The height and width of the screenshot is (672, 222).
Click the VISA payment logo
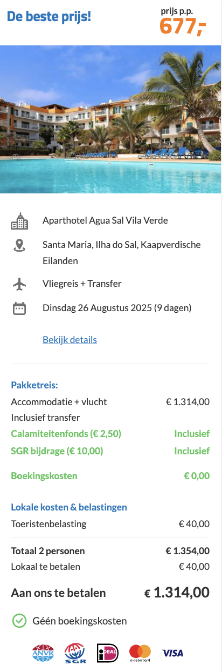point(172,653)
